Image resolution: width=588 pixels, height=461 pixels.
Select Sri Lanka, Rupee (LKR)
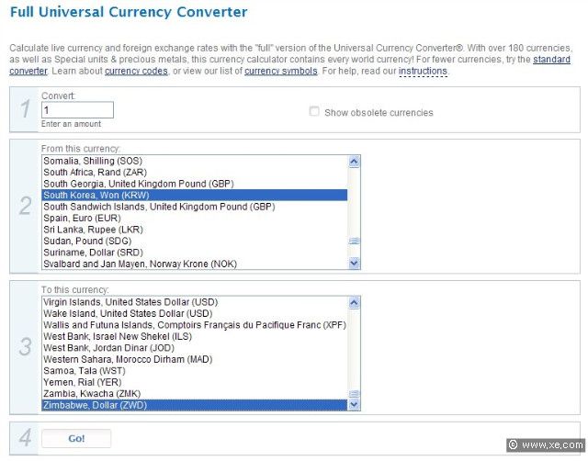[194, 230]
